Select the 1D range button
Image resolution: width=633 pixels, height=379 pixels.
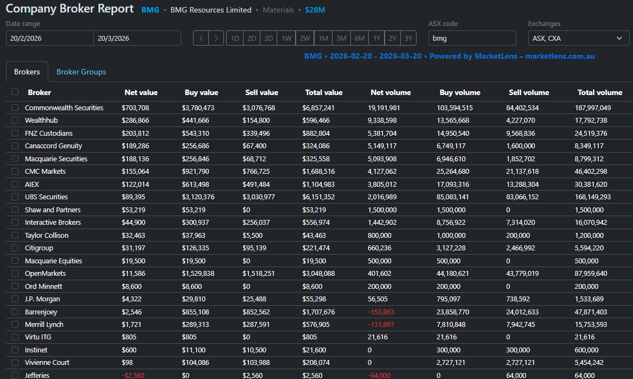(x=235, y=39)
